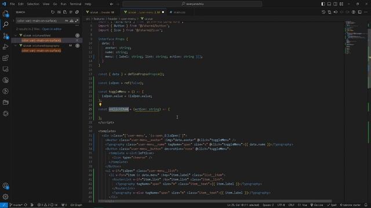Image resolution: width=371 pixels, height=208 pixels.
Task: Toggle Match Case in the search box
Action: pyautogui.click(x=67, y=21)
